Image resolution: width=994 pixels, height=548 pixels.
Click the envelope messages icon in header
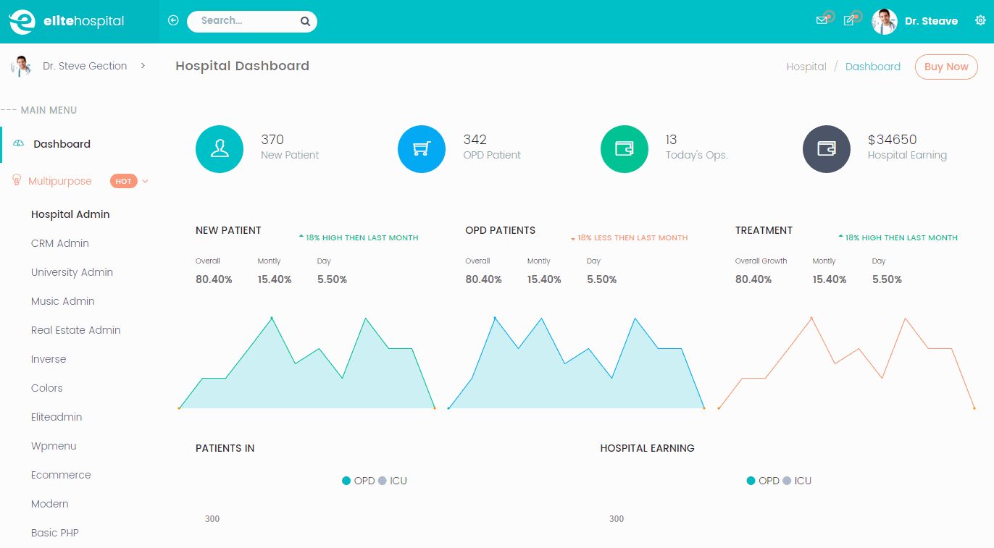click(822, 21)
